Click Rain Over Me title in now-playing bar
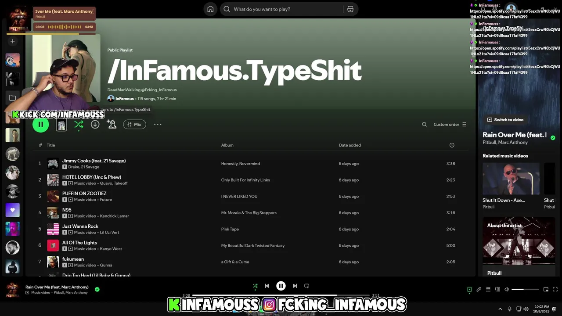 pyautogui.click(x=57, y=287)
